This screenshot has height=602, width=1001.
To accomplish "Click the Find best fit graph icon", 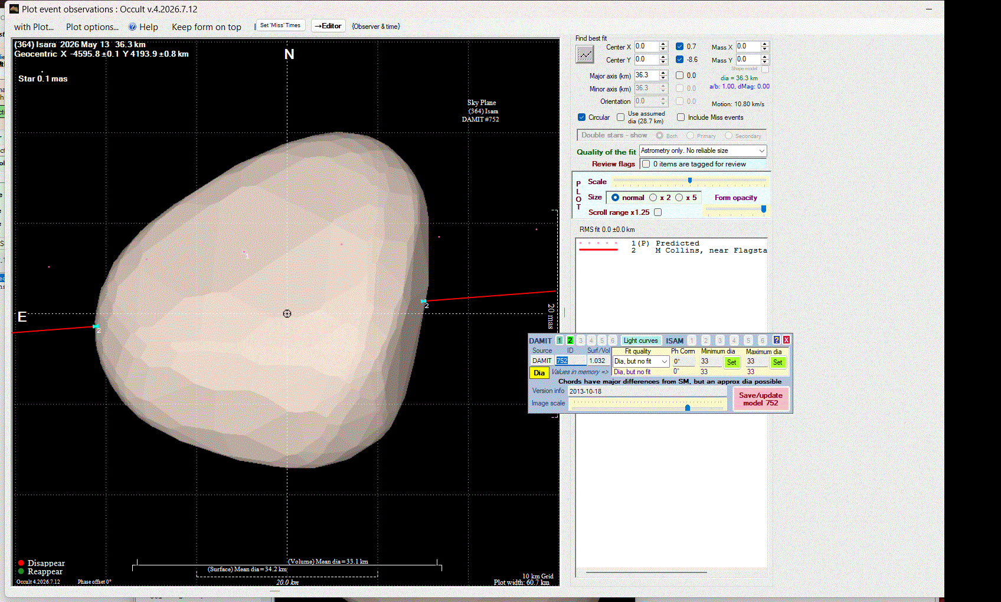I will coord(585,54).
